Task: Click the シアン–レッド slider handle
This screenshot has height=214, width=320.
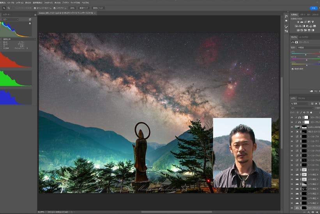Action: pos(306,55)
